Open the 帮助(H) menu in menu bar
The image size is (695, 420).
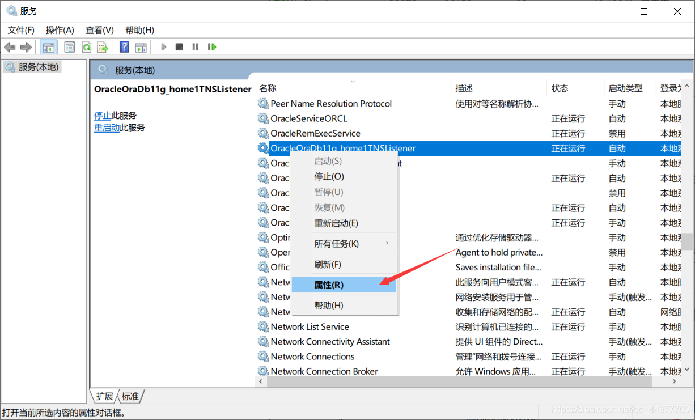[139, 30]
